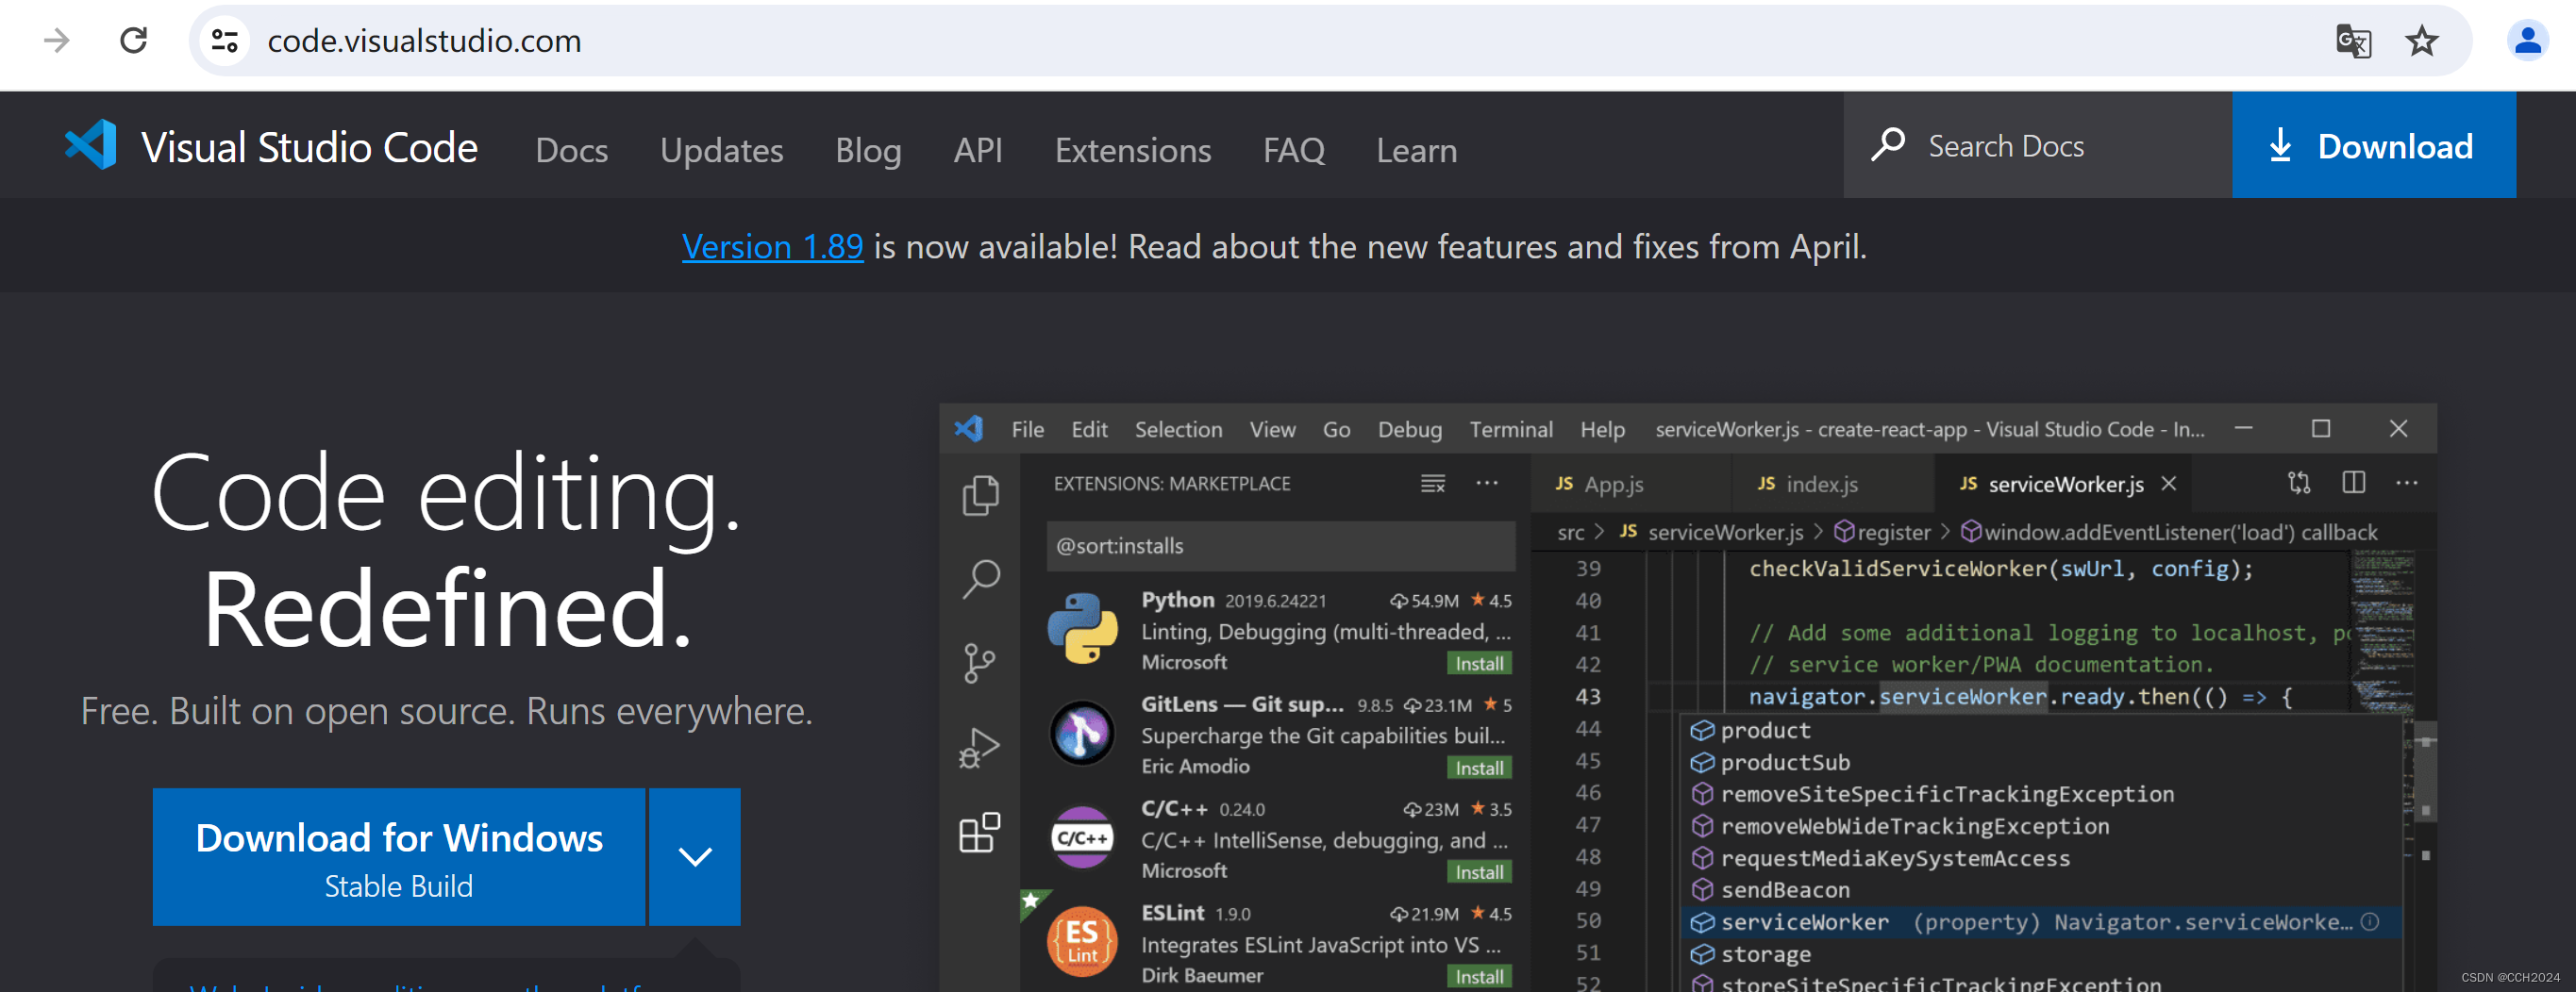
Task: Open the Debug menu in editor
Action: tap(1410, 430)
